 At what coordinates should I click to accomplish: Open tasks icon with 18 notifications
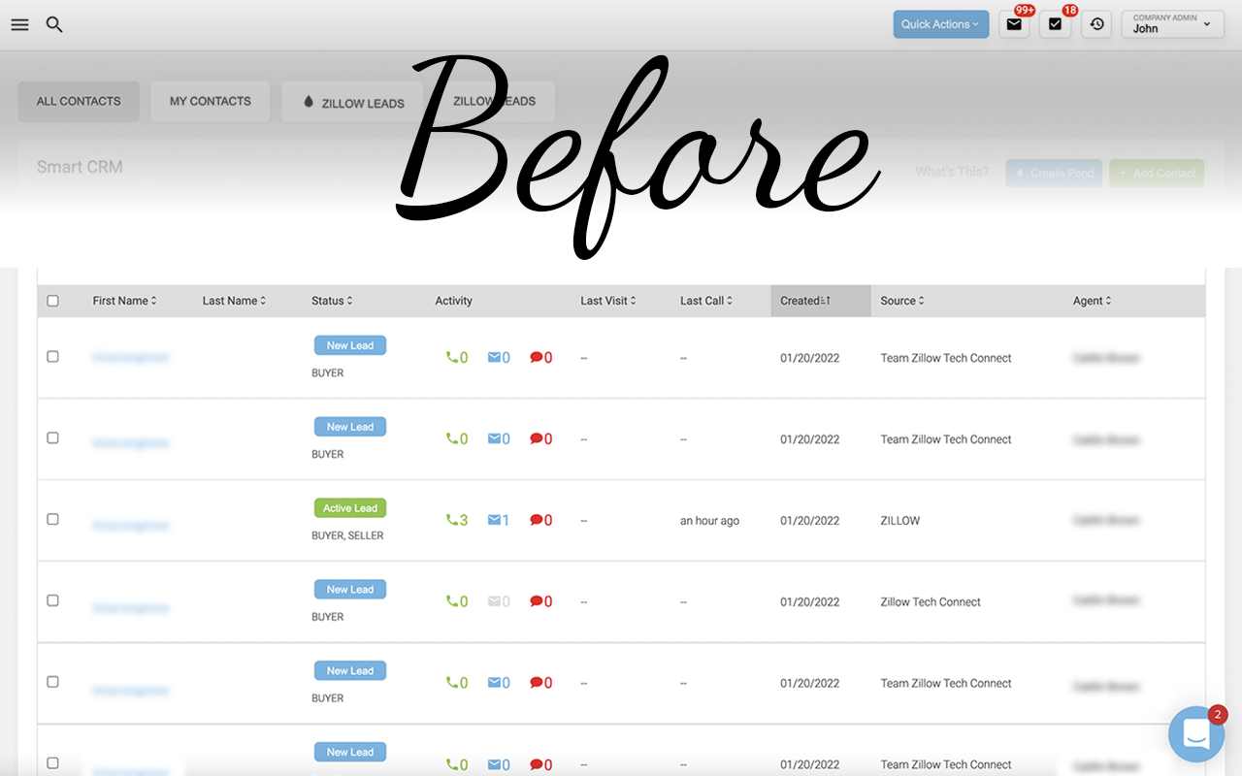(1055, 24)
